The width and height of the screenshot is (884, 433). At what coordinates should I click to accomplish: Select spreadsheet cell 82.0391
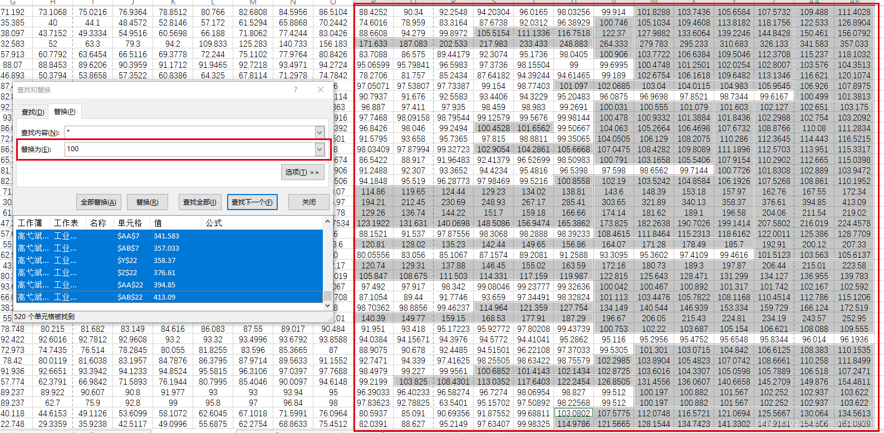(x=373, y=424)
